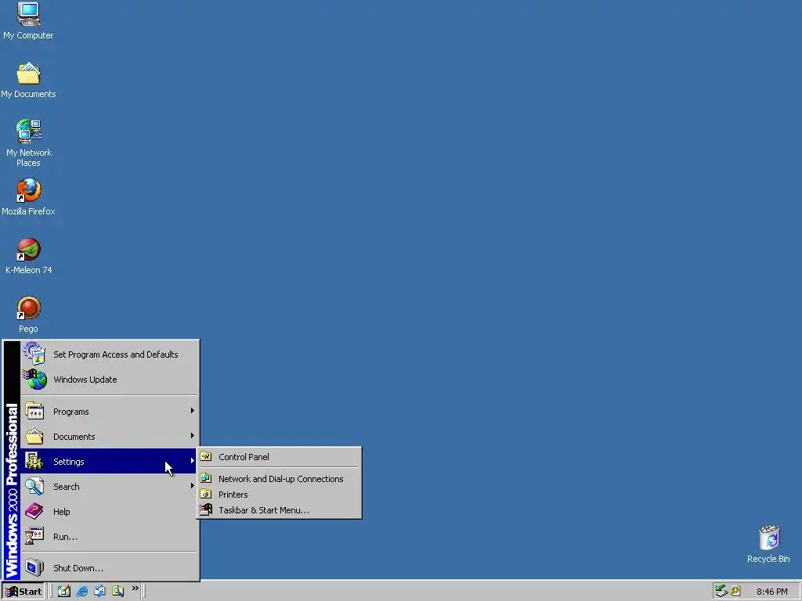Open the Run... dialog entry
The width and height of the screenshot is (802, 601).
coord(109,537)
